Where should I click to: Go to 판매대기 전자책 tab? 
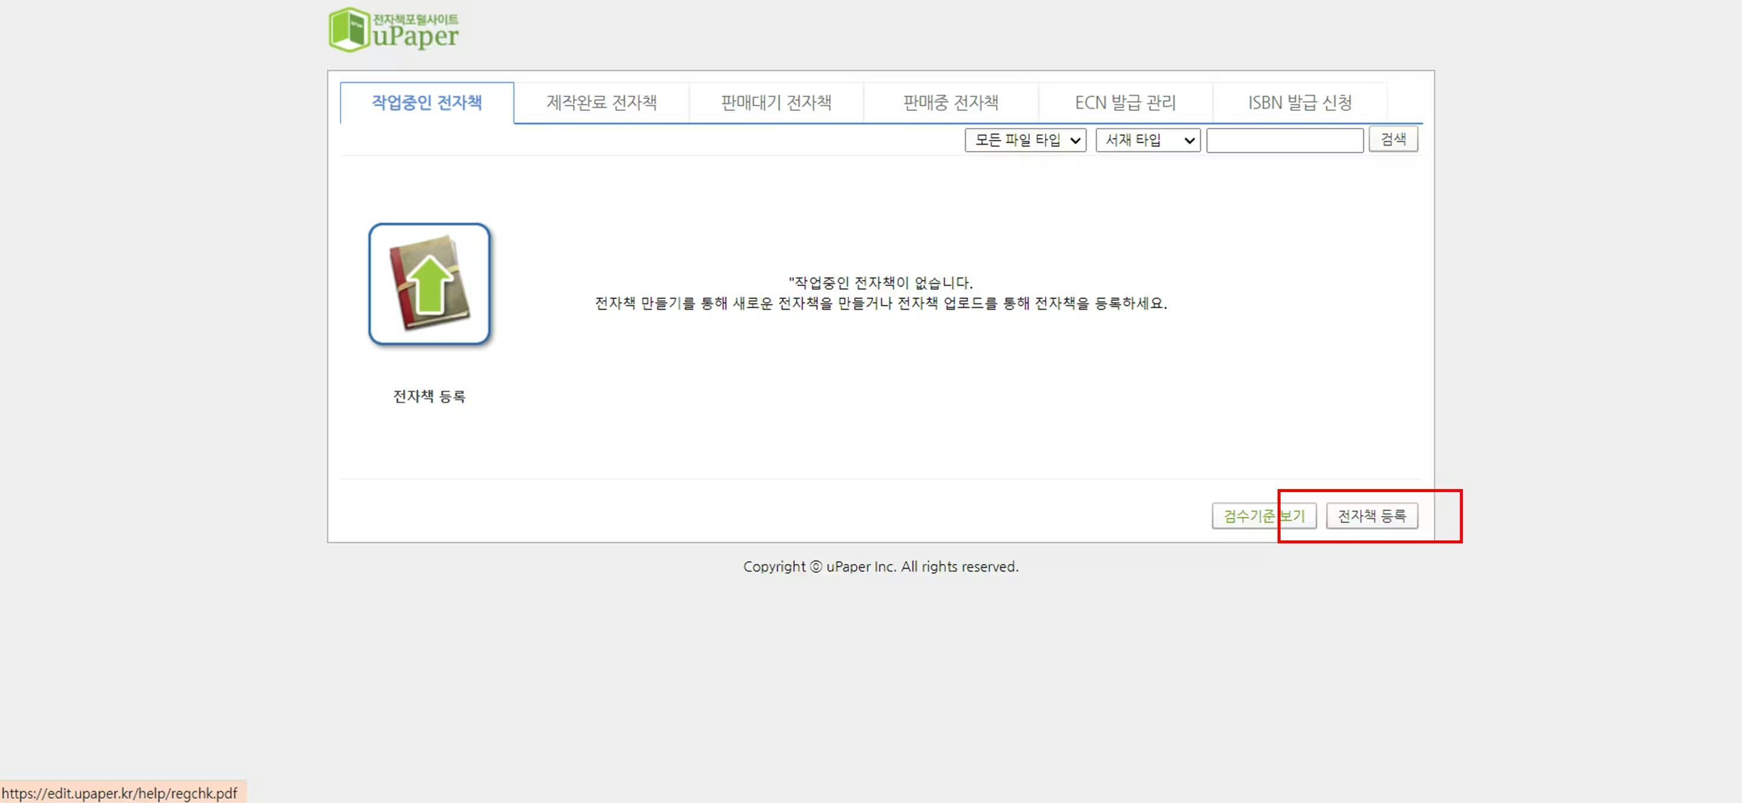coord(775,103)
